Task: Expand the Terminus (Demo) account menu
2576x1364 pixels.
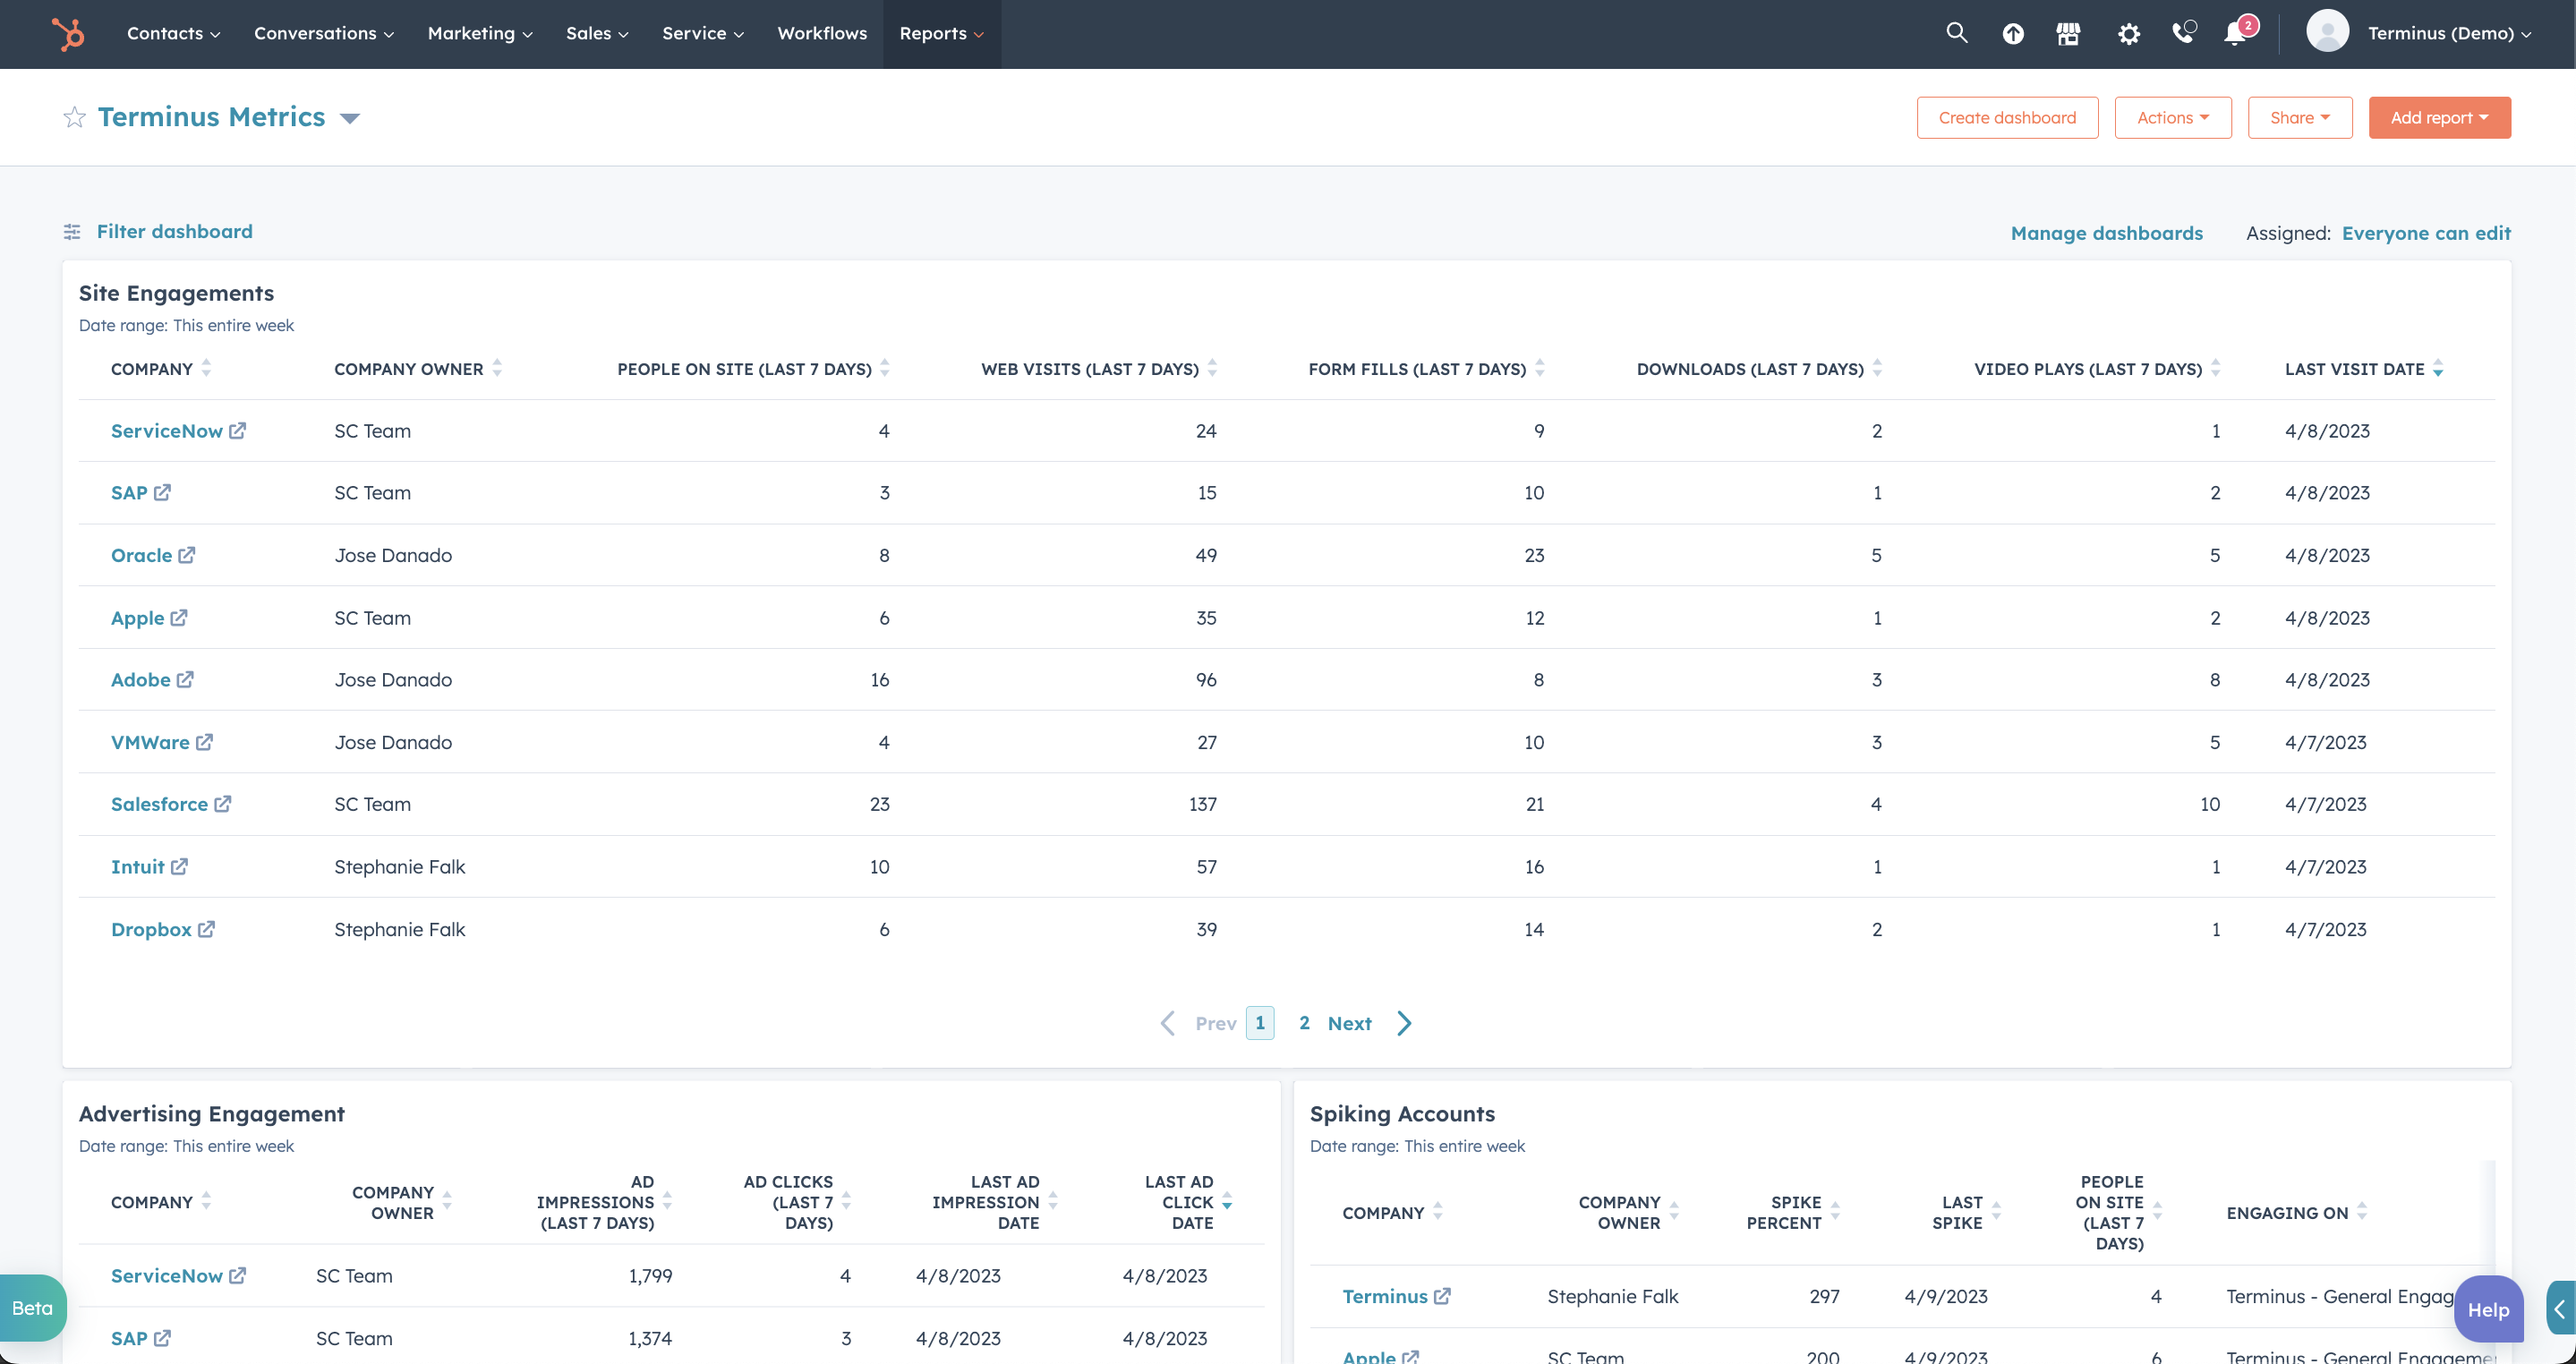Action: (x=2449, y=33)
